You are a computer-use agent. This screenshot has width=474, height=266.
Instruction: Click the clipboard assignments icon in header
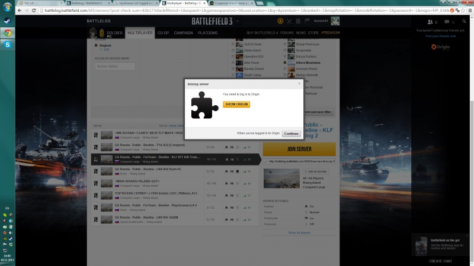(298, 21)
